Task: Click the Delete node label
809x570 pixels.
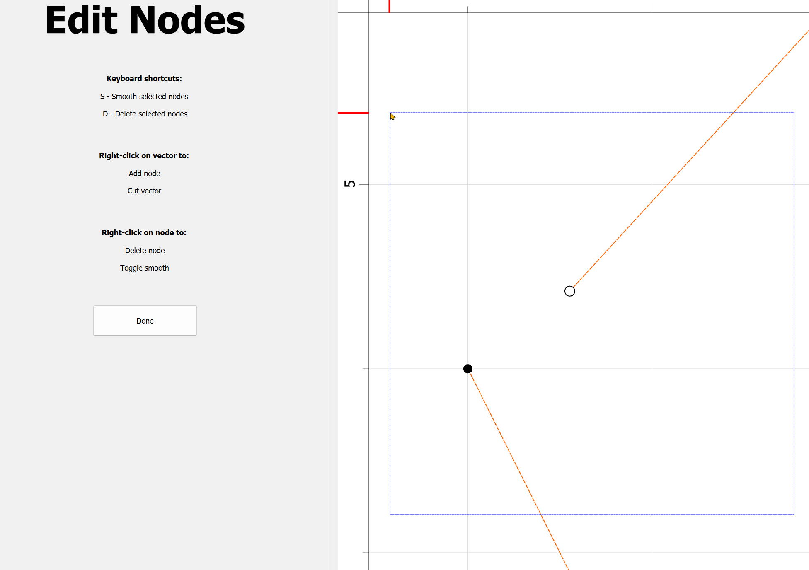Action: point(145,251)
